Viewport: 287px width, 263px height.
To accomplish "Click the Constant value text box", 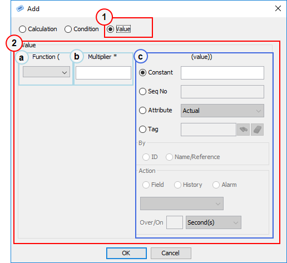I will 222,73.
